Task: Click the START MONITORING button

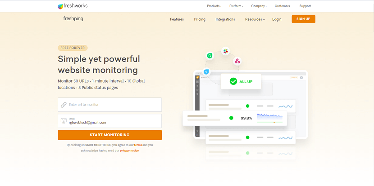Action: pyautogui.click(x=109, y=135)
